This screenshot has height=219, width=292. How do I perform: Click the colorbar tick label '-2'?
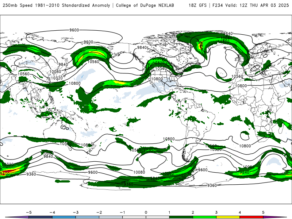[x=99, y=212]
